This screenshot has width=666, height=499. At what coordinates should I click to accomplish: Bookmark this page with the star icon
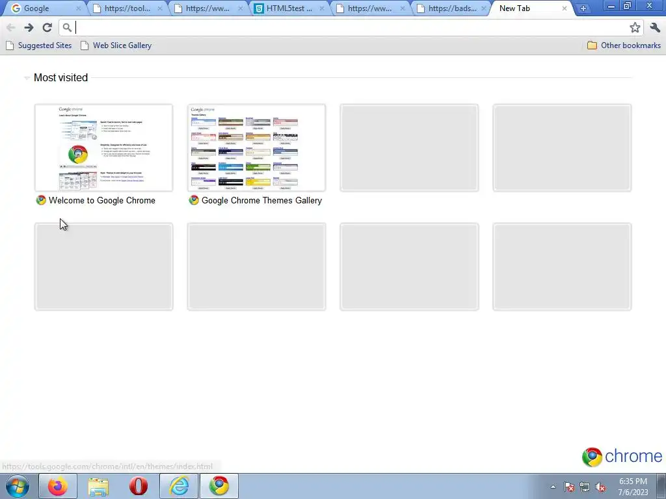pyautogui.click(x=635, y=27)
